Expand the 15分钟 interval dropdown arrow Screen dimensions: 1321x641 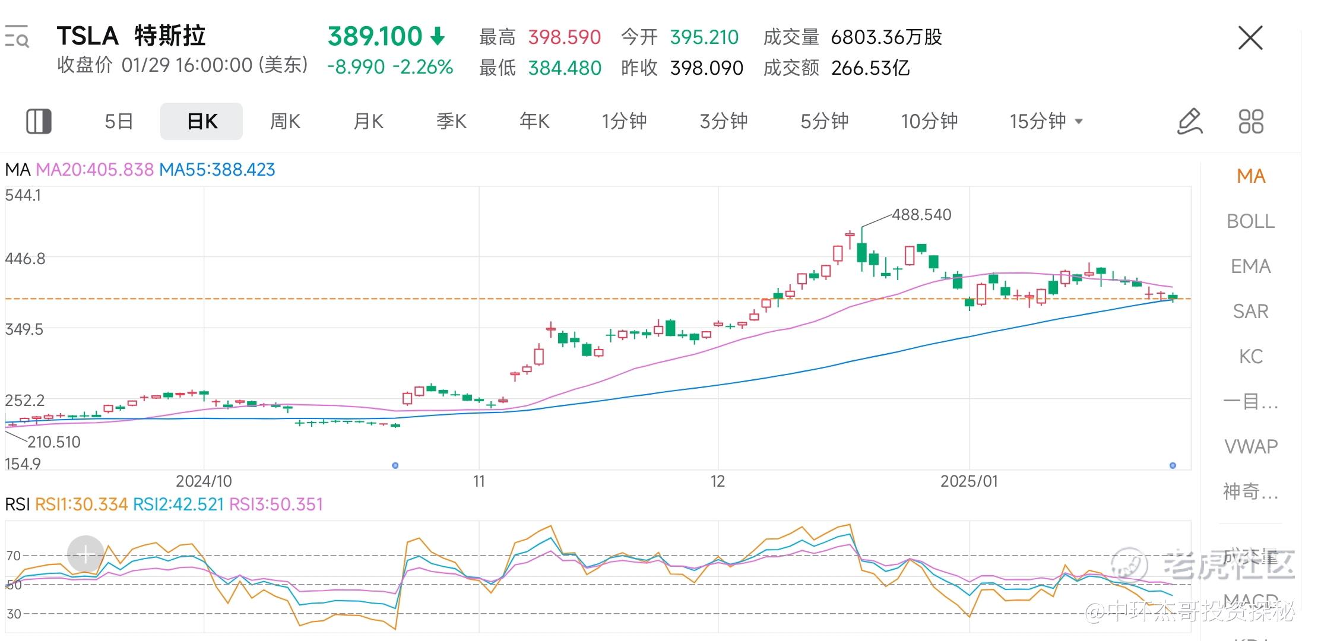click(x=1079, y=122)
